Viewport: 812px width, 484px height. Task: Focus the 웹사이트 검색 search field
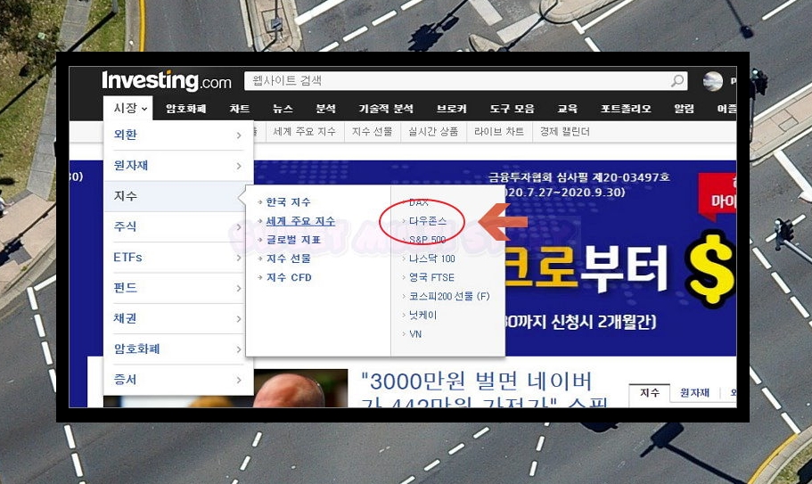[x=466, y=81]
